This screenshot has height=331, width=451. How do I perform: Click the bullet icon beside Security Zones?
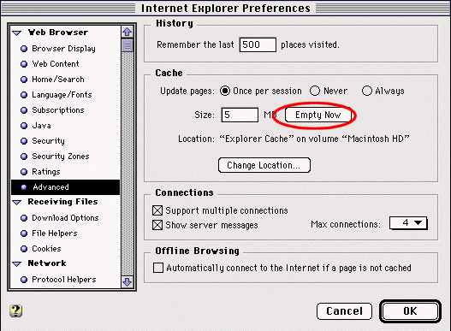pyautogui.click(x=24, y=157)
